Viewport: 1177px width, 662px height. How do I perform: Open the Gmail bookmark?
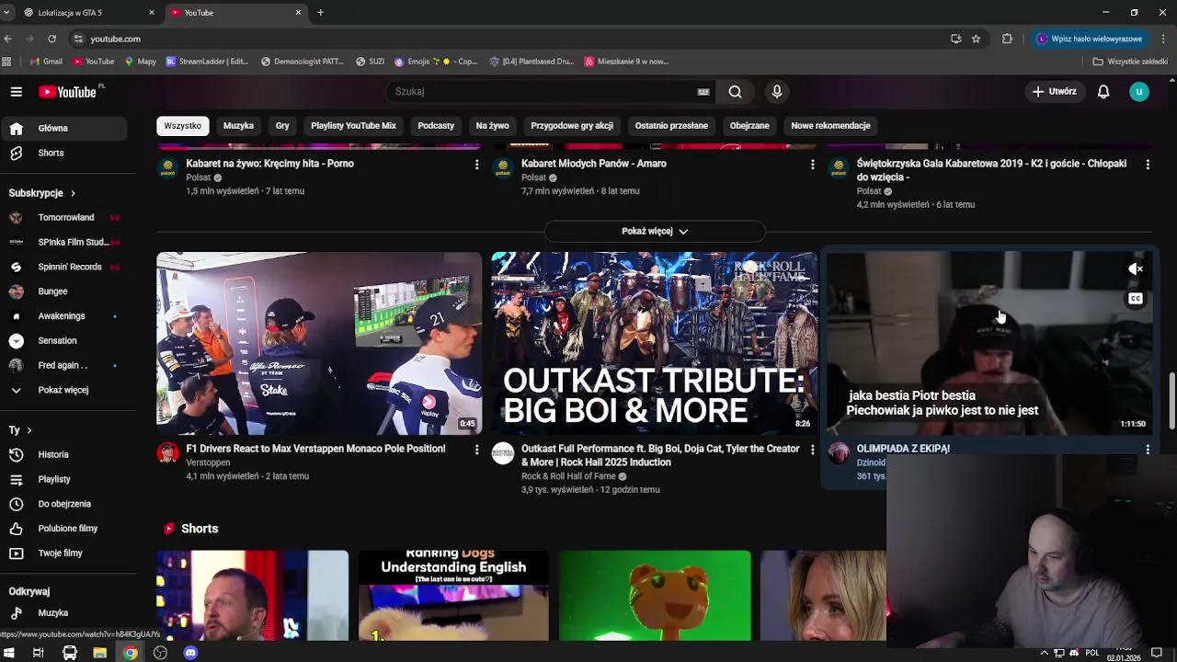(46, 62)
